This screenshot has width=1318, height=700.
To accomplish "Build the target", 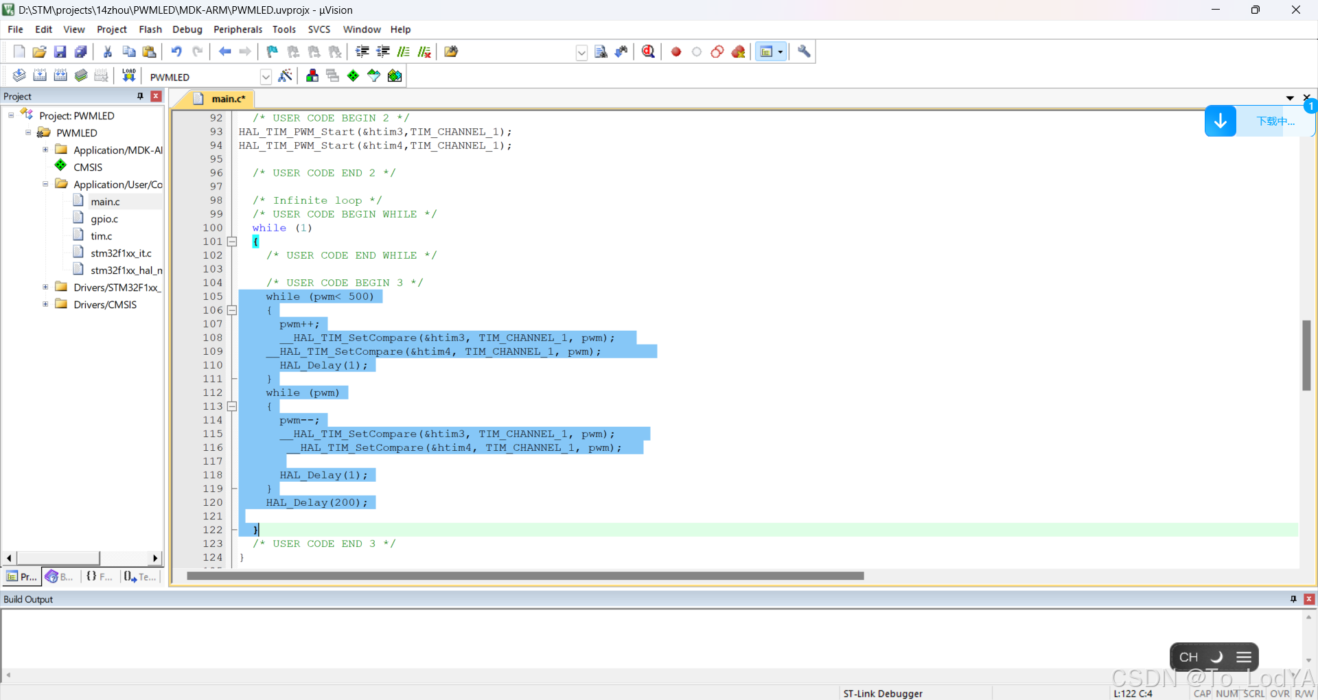I will [x=40, y=75].
